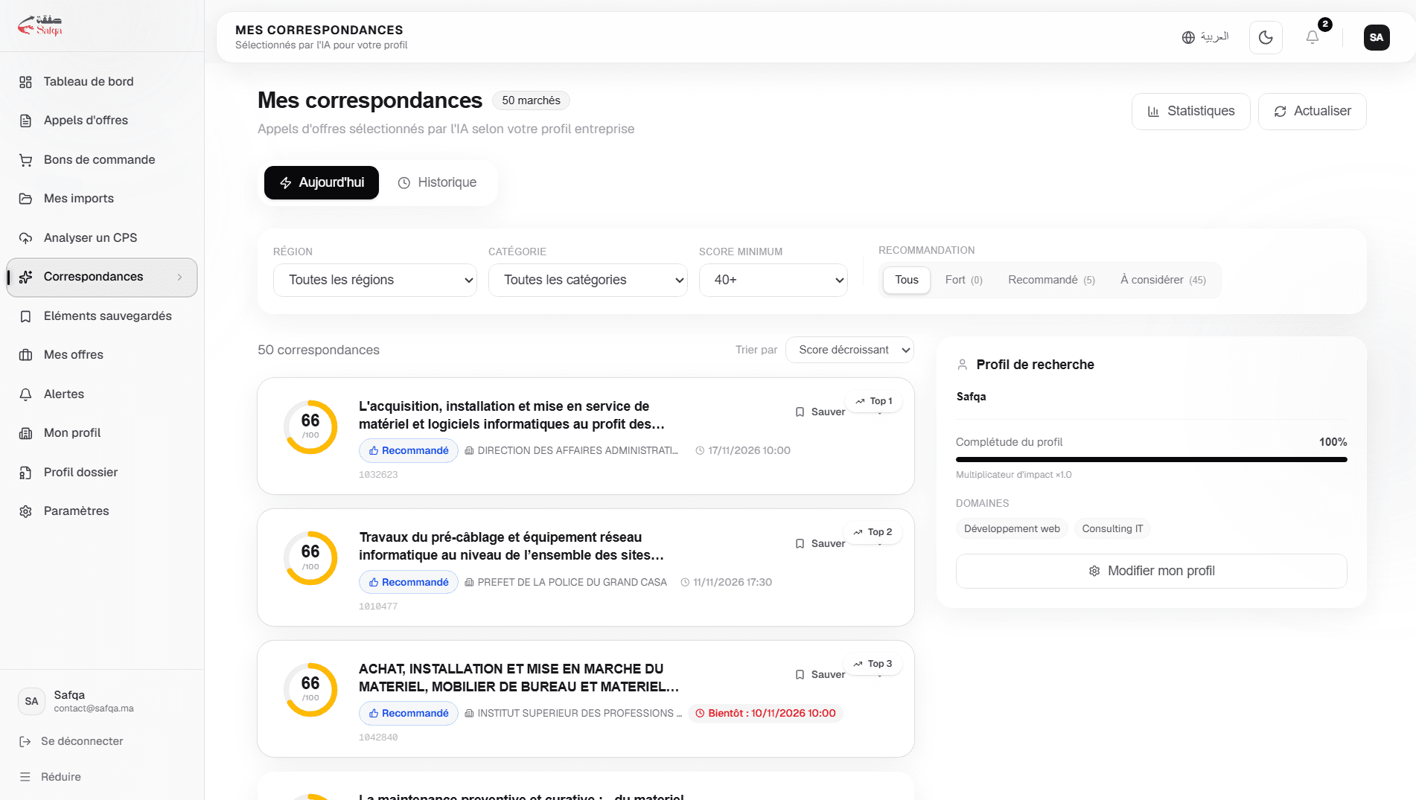Open the SA user avatar menu

(x=1377, y=37)
